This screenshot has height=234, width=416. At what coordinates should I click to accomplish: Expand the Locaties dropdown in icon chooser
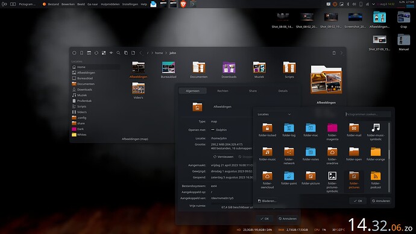point(274,115)
